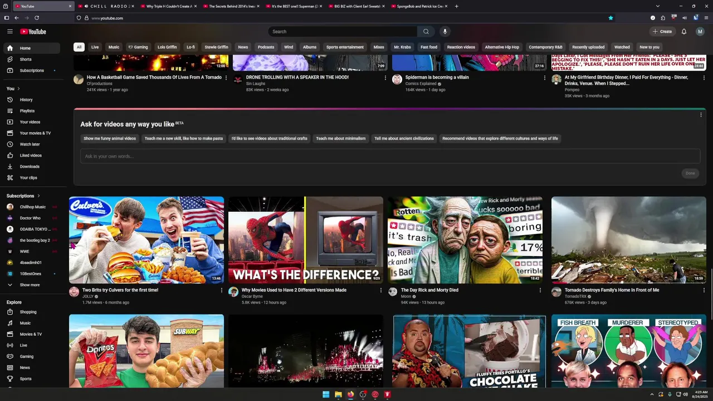Select the Gaming filter chip
Image resolution: width=713 pixels, height=401 pixels.
pos(138,47)
